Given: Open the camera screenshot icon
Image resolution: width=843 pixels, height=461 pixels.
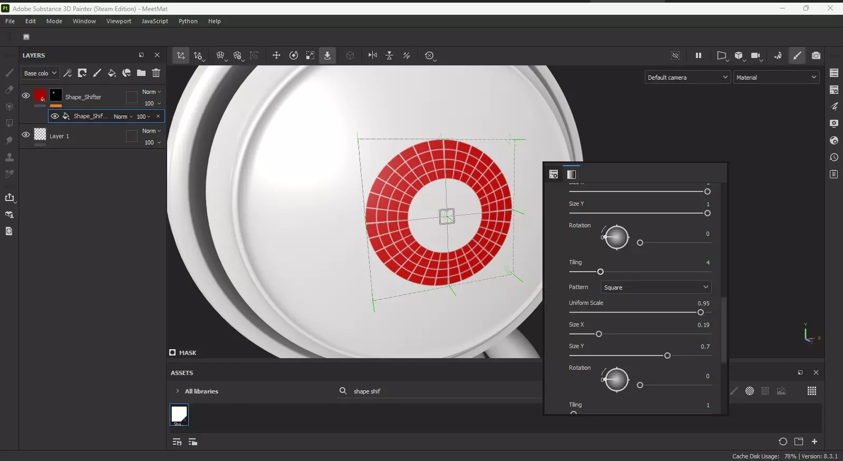Looking at the screenshot, I should click(816, 55).
